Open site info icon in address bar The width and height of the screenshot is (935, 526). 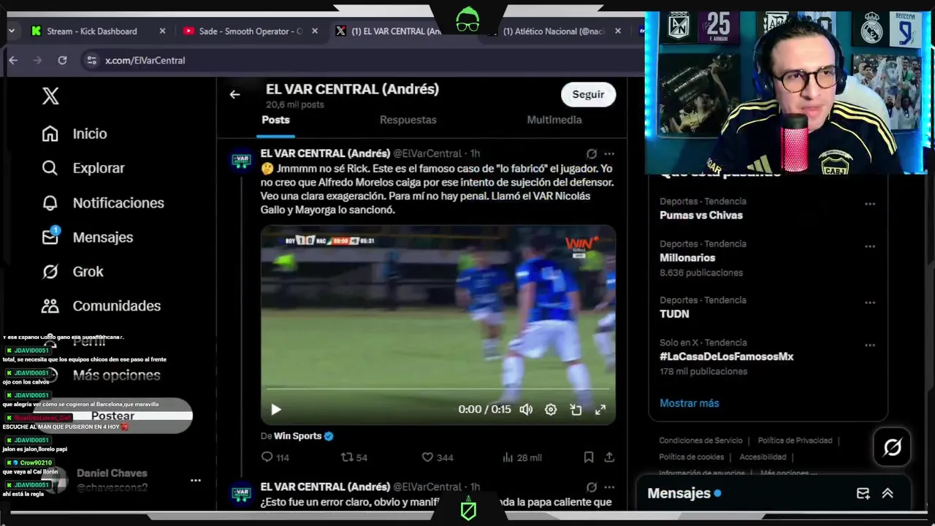tap(91, 61)
